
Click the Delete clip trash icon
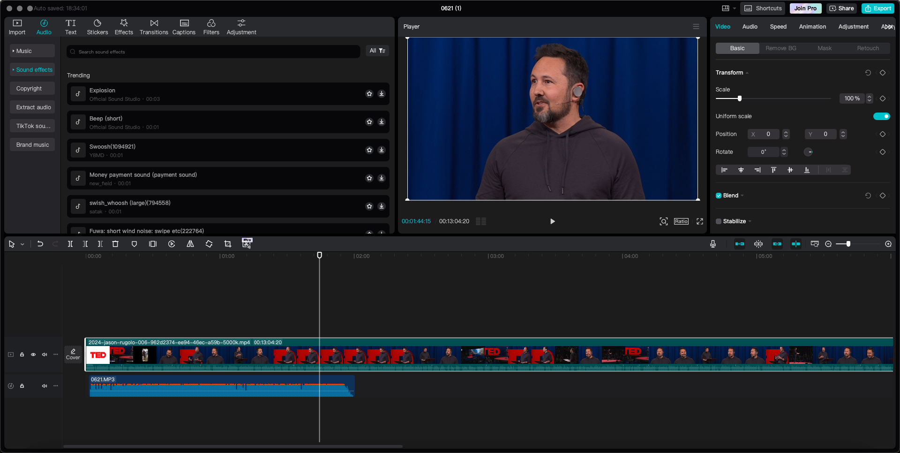(115, 244)
